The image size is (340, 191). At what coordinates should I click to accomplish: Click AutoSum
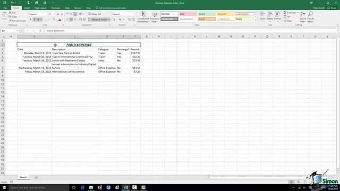coord(290,13)
